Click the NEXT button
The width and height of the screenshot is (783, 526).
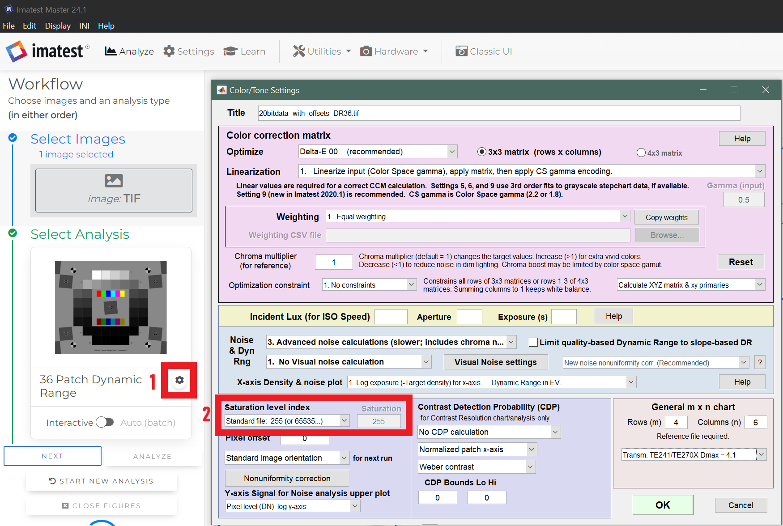click(52, 456)
